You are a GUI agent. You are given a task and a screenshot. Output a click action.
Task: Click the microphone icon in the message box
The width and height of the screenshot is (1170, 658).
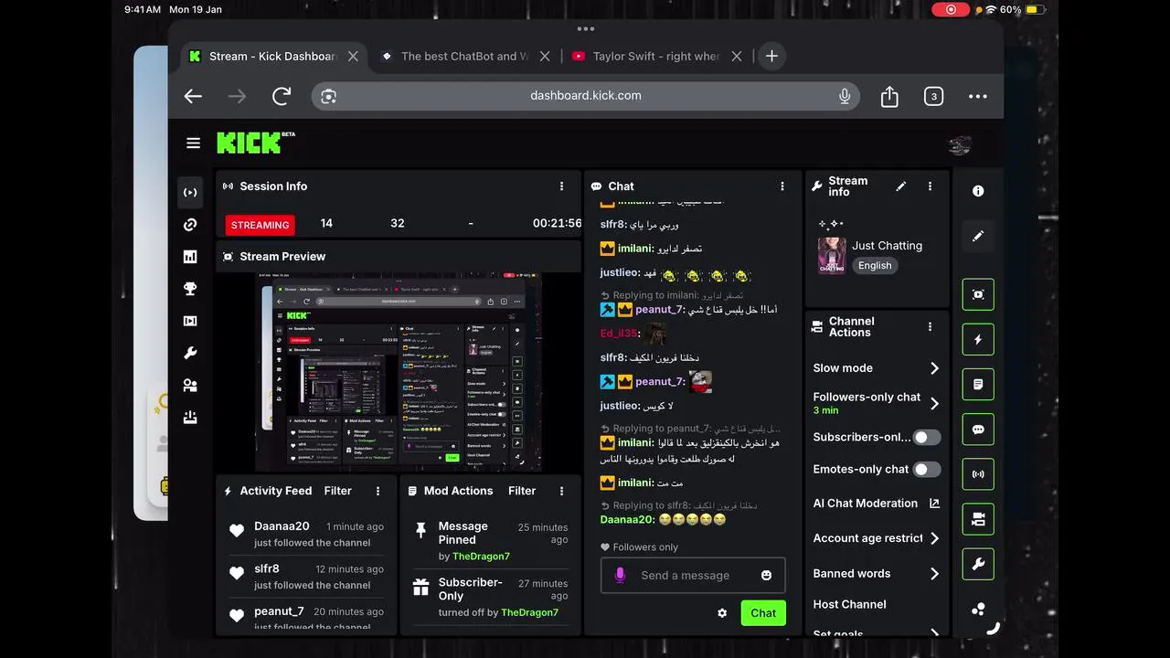pos(620,575)
